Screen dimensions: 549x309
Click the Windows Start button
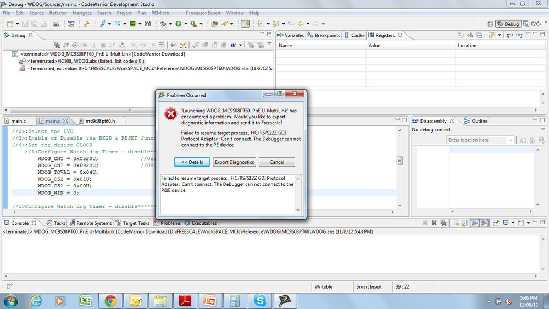(x=10, y=301)
